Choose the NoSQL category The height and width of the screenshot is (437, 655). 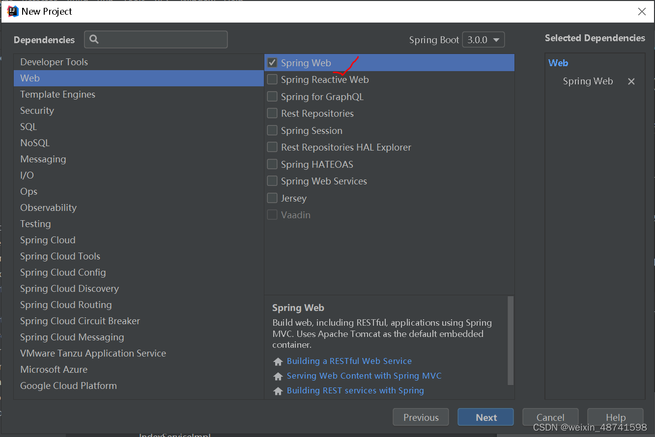139,143
